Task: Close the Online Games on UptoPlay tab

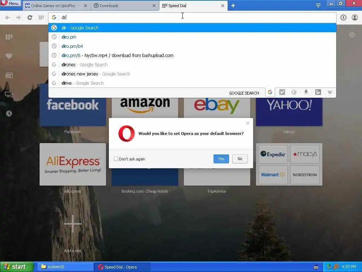Action: 86,6
